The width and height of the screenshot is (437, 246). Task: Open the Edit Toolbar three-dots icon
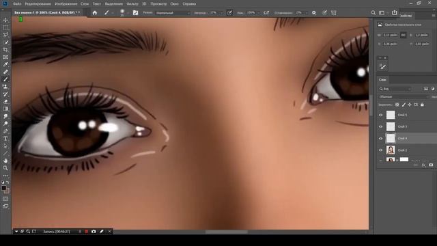pyautogui.click(x=5, y=176)
